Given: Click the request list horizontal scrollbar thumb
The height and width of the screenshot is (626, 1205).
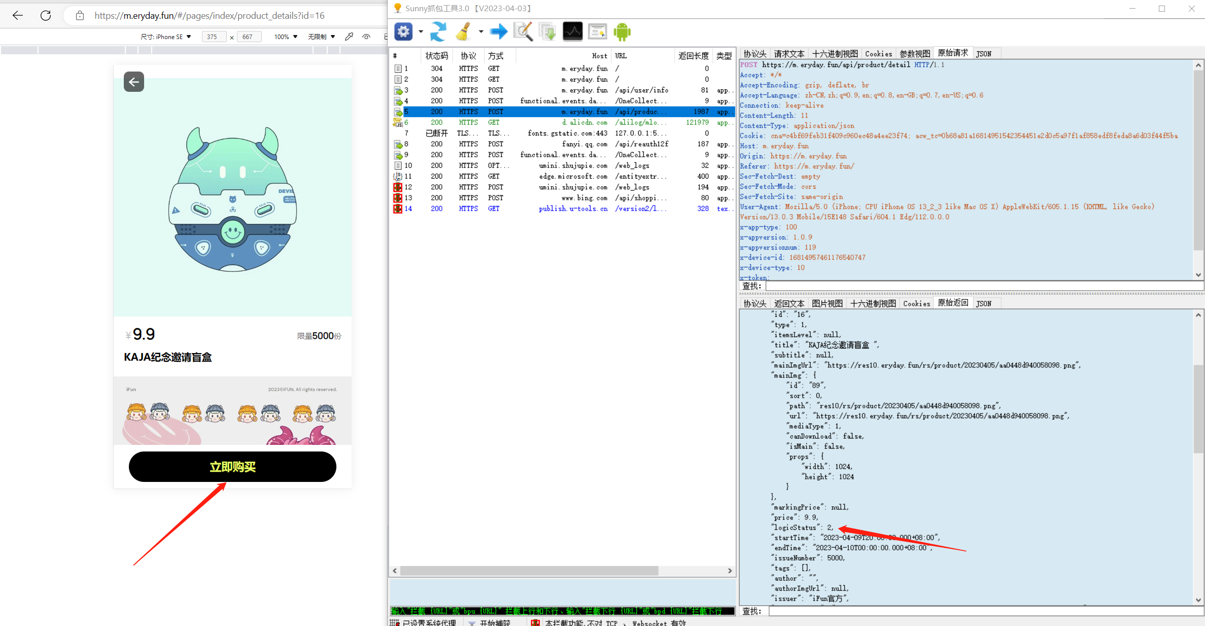Looking at the screenshot, I should tap(529, 571).
